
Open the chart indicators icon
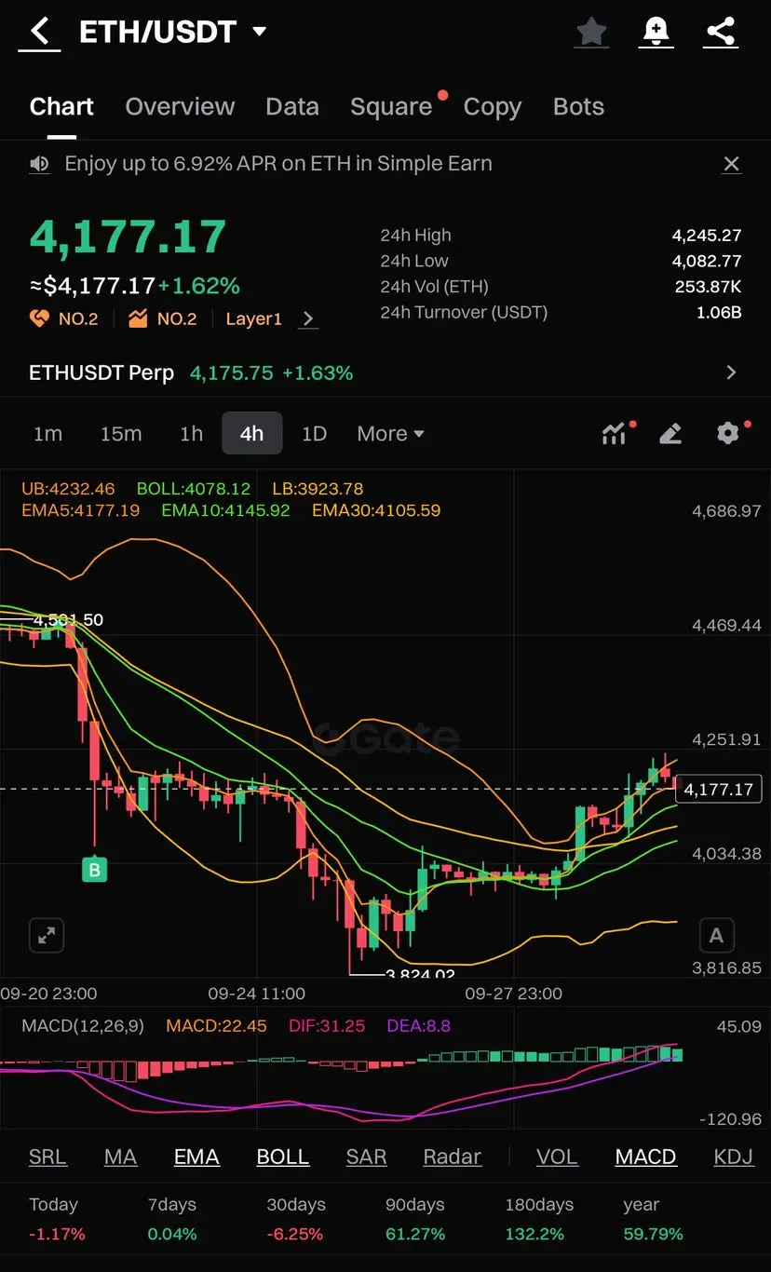615,433
